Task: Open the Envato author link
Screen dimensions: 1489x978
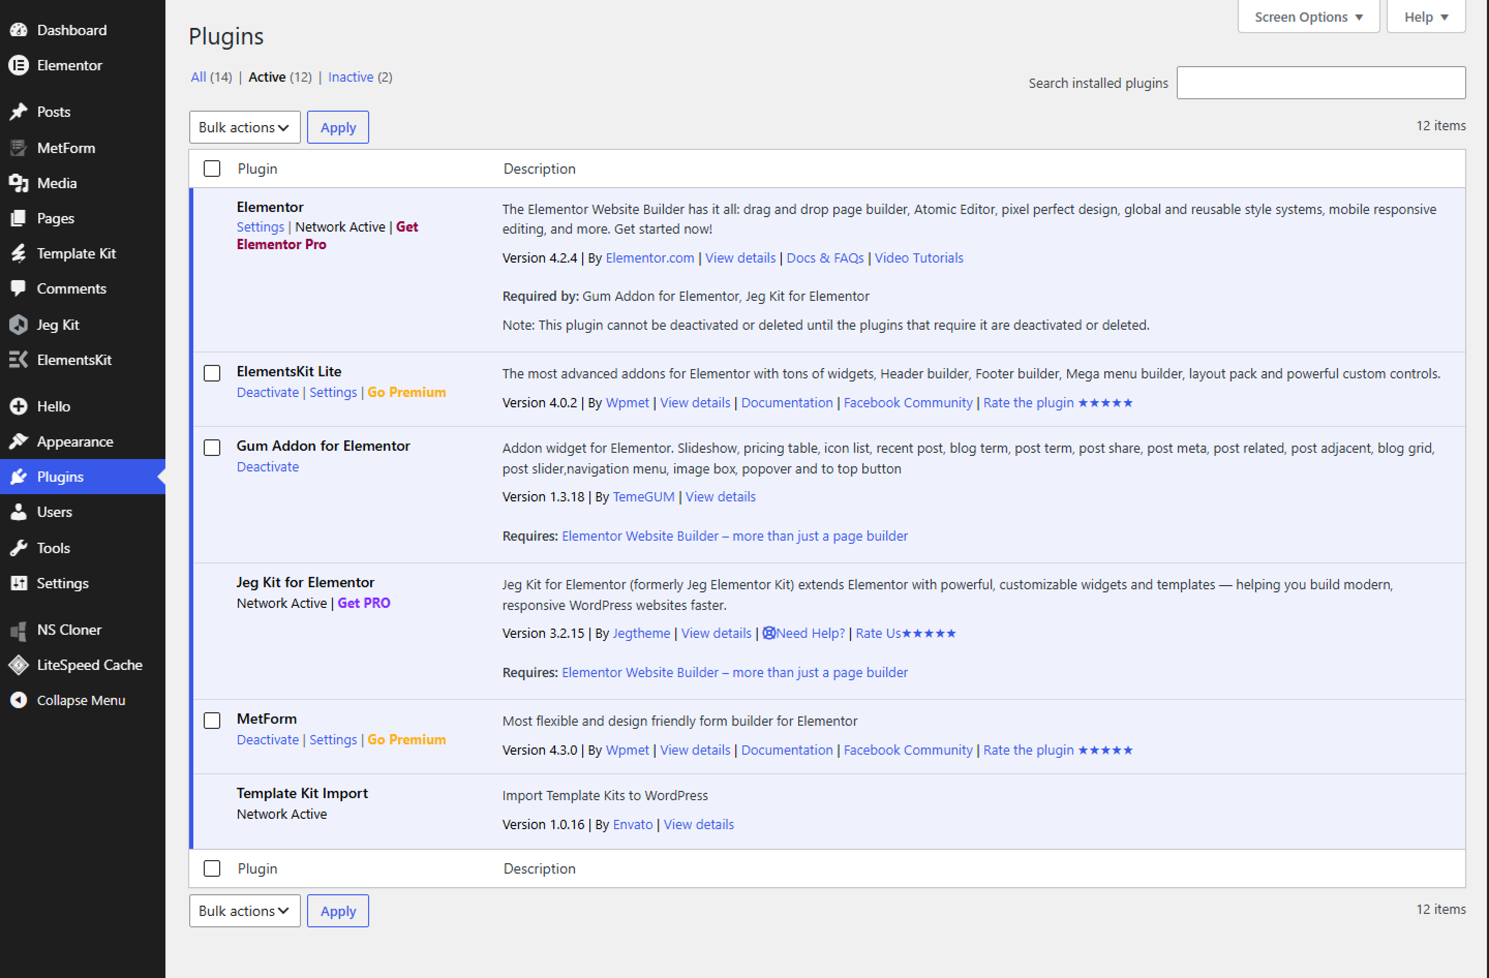Action: (x=632, y=824)
